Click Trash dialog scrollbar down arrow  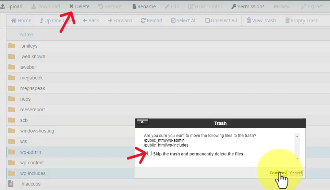pos(297,158)
